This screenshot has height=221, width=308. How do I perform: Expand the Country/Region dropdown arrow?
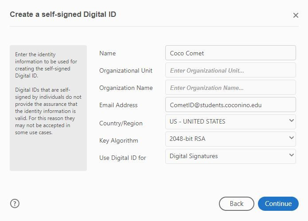pyautogui.click(x=291, y=120)
